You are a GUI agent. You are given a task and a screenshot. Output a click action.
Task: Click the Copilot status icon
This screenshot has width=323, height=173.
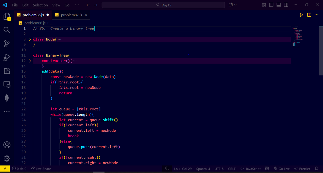pos(267,169)
